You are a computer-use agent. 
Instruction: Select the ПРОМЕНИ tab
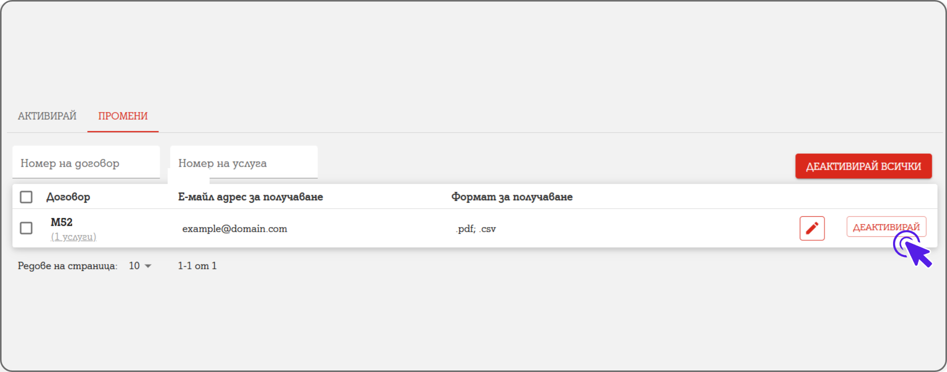tap(123, 116)
